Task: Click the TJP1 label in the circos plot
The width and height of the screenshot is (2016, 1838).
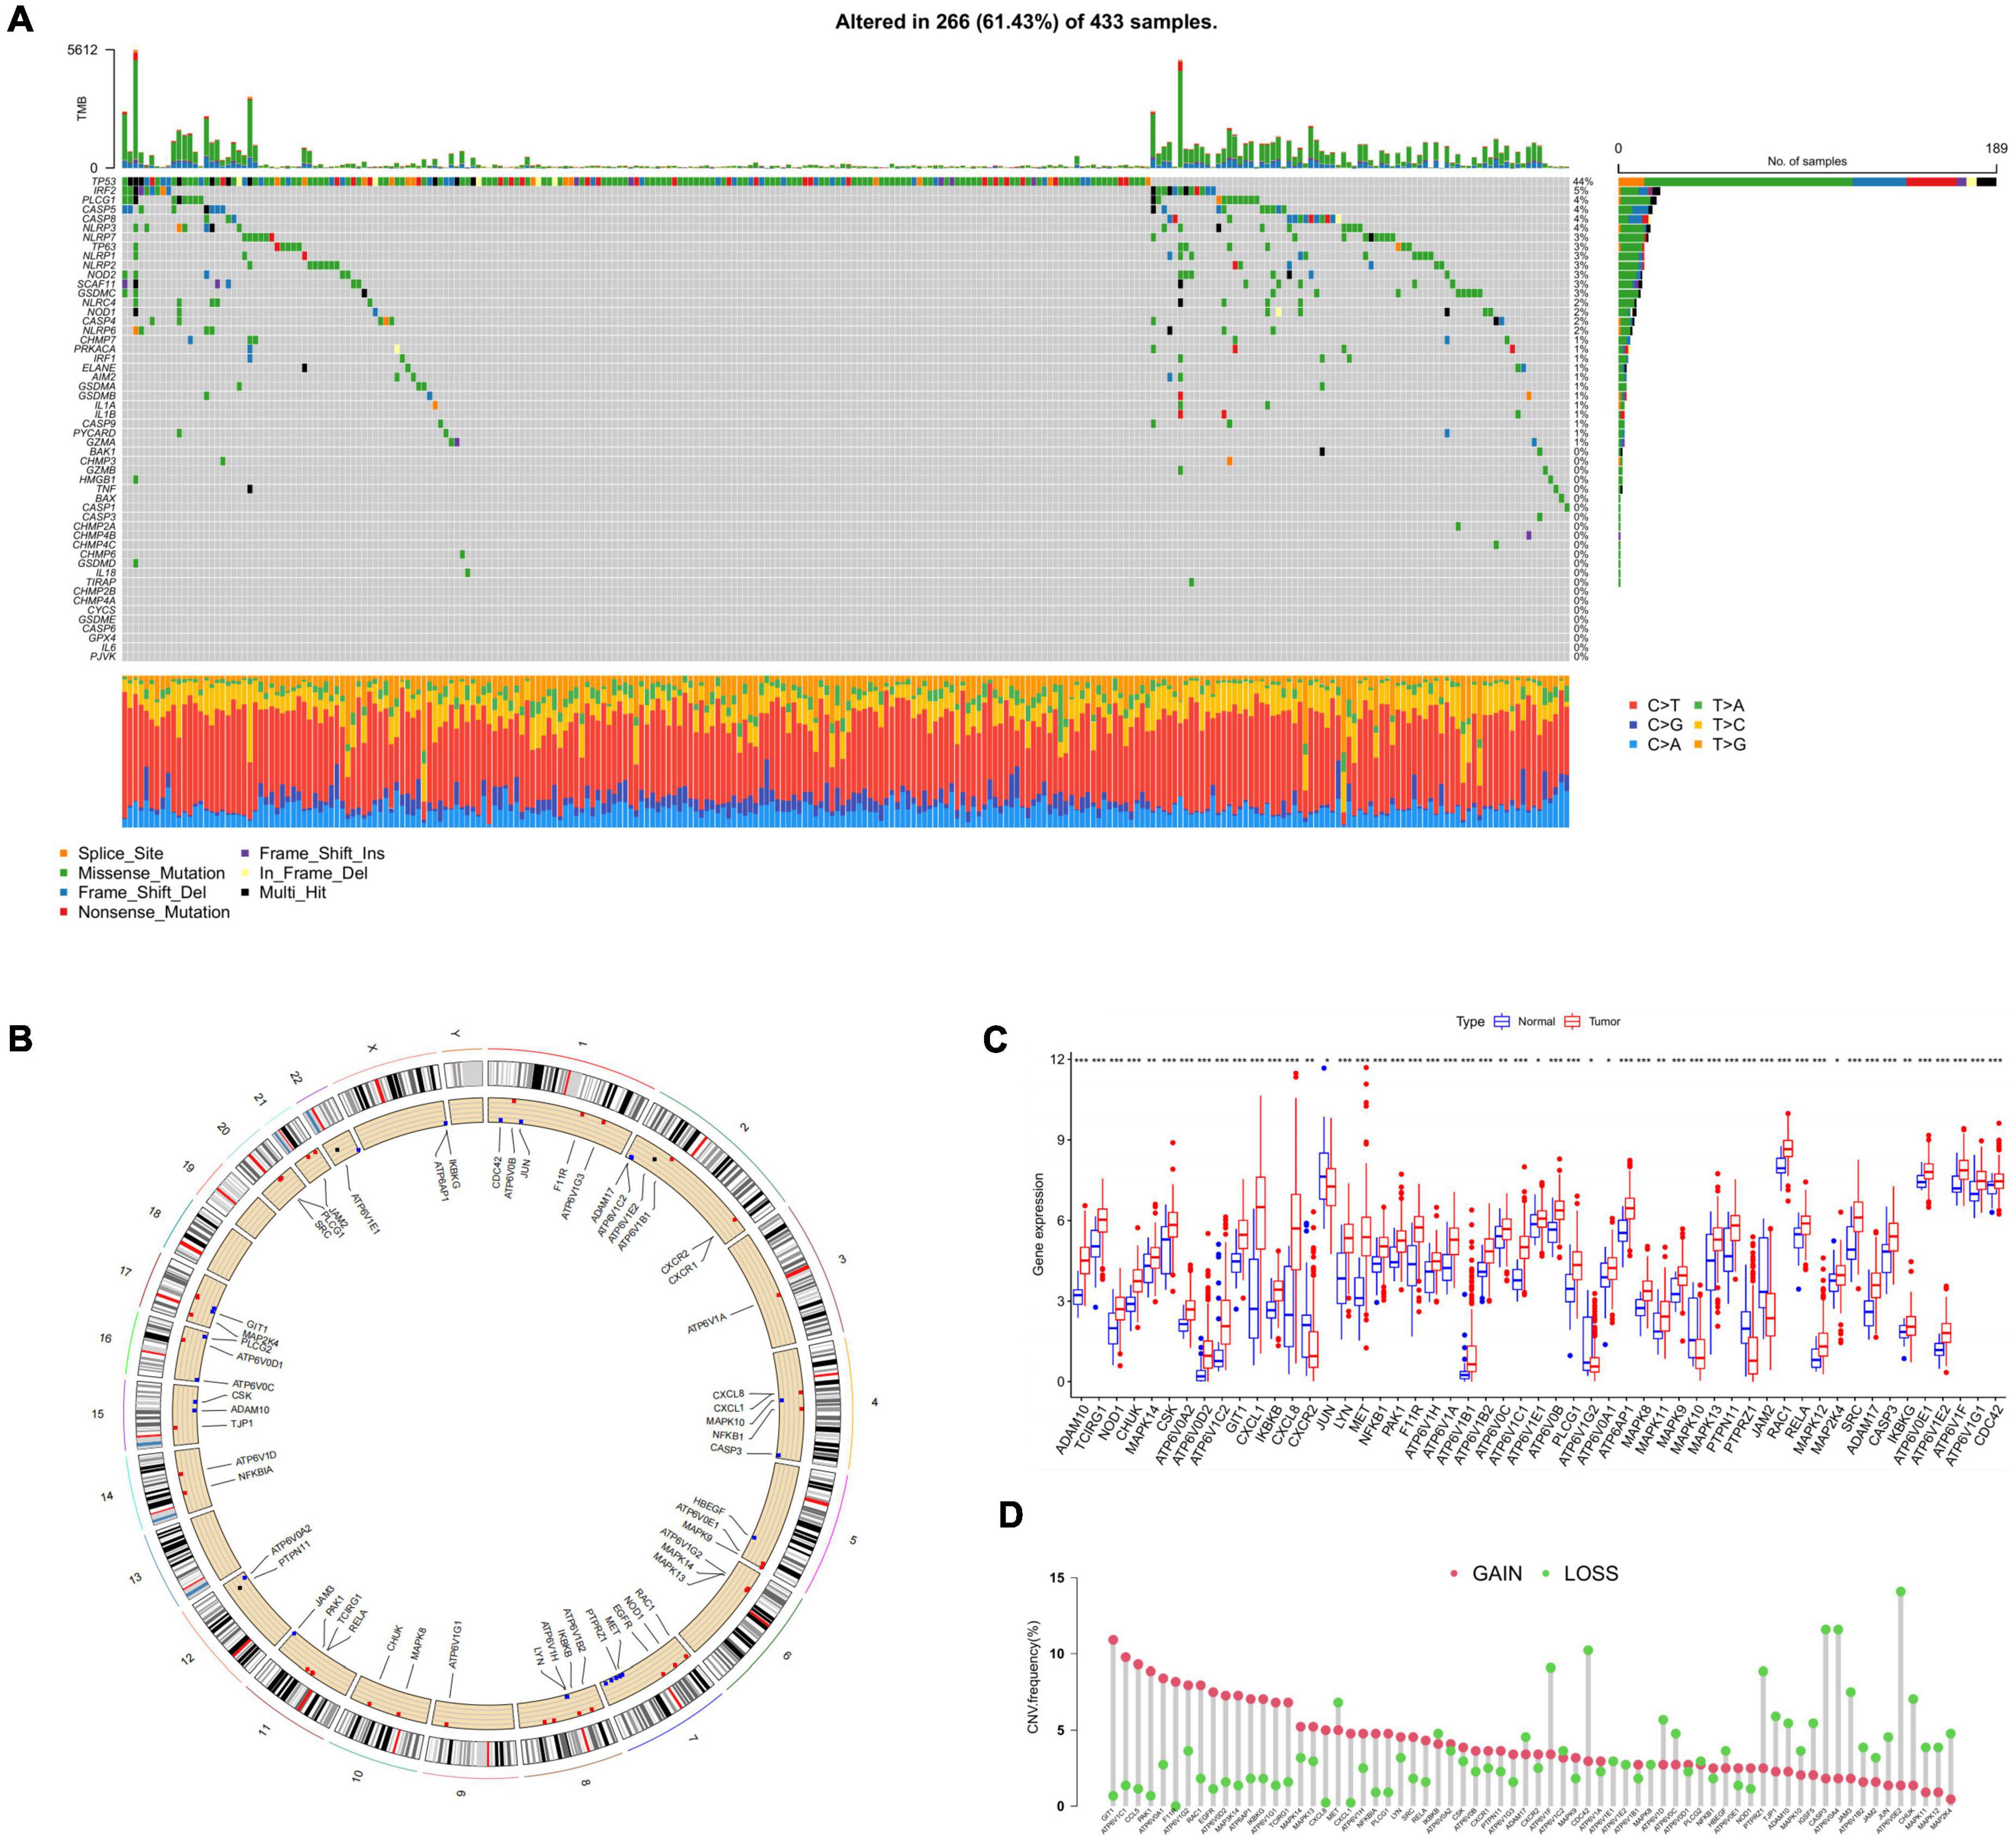Action: point(242,1423)
